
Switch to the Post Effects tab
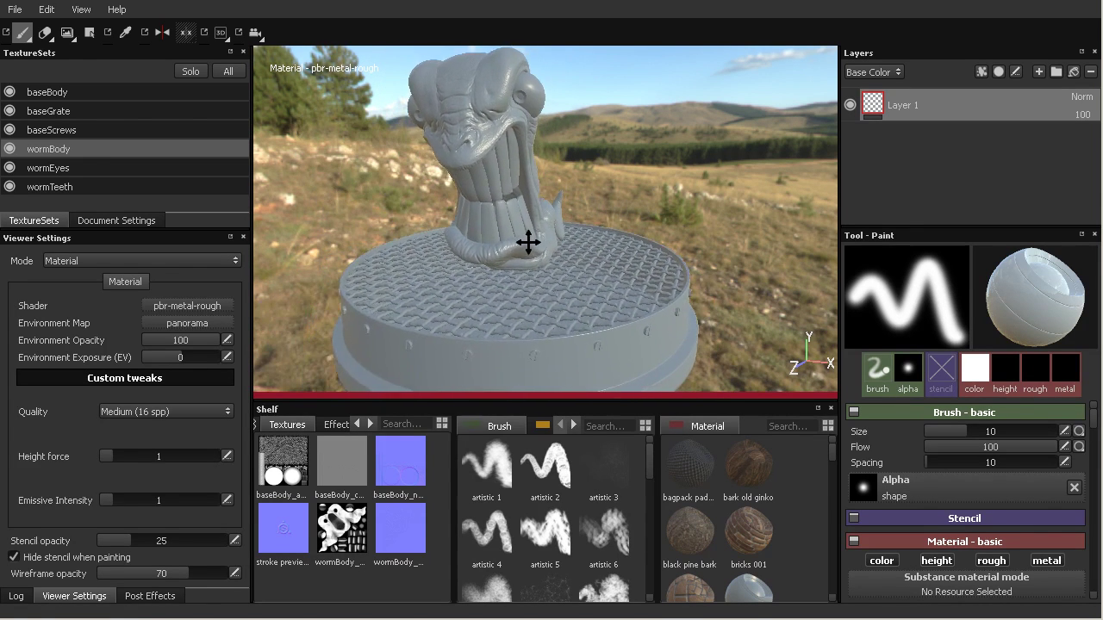pyautogui.click(x=149, y=596)
